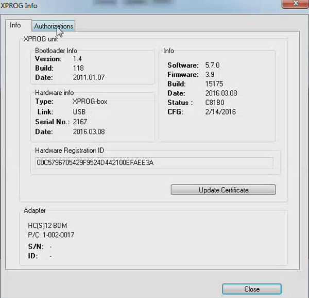Click adapter name HC(S)12 BDM
The height and width of the screenshot is (298, 309).
[47, 225]
